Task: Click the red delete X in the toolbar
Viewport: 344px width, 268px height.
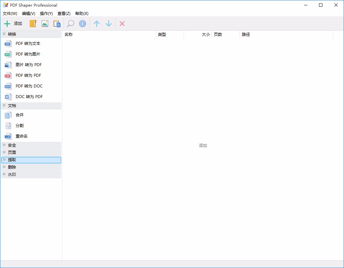Action: (x=122, y=24)
